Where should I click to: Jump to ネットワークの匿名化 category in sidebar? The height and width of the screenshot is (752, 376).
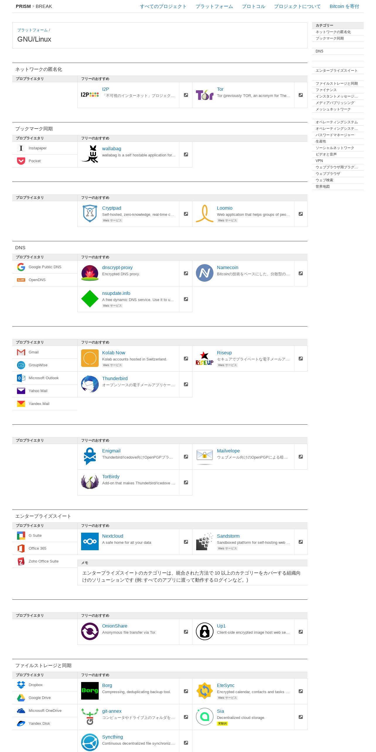click(338, 32)
